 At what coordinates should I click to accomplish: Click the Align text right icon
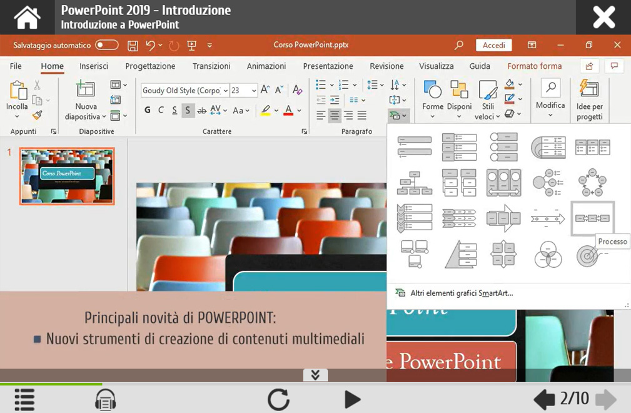pyautogui.click(x=348, y=115)
